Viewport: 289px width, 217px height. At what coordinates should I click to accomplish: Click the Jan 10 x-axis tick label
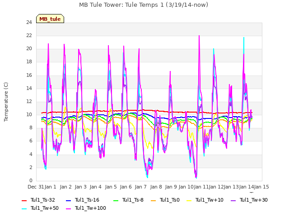tap(186, 187)
